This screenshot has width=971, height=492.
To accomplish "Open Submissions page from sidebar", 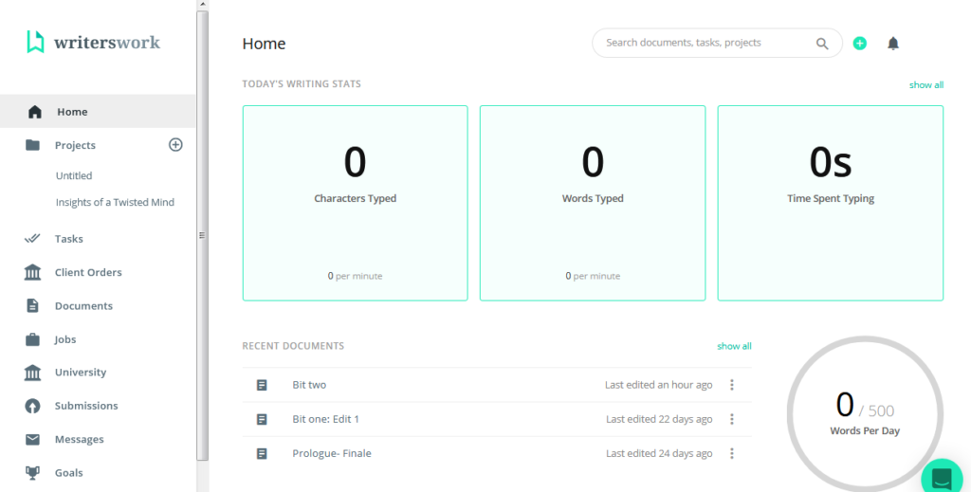I will (86, 406).
